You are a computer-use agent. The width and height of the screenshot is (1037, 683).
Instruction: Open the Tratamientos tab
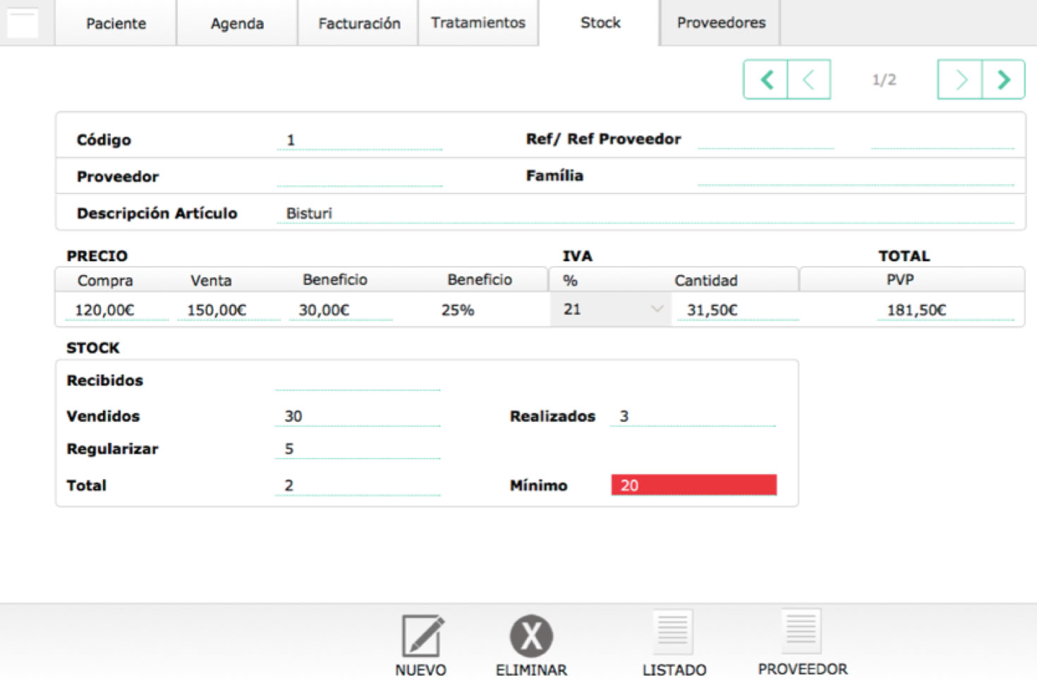tap(478, 23)
